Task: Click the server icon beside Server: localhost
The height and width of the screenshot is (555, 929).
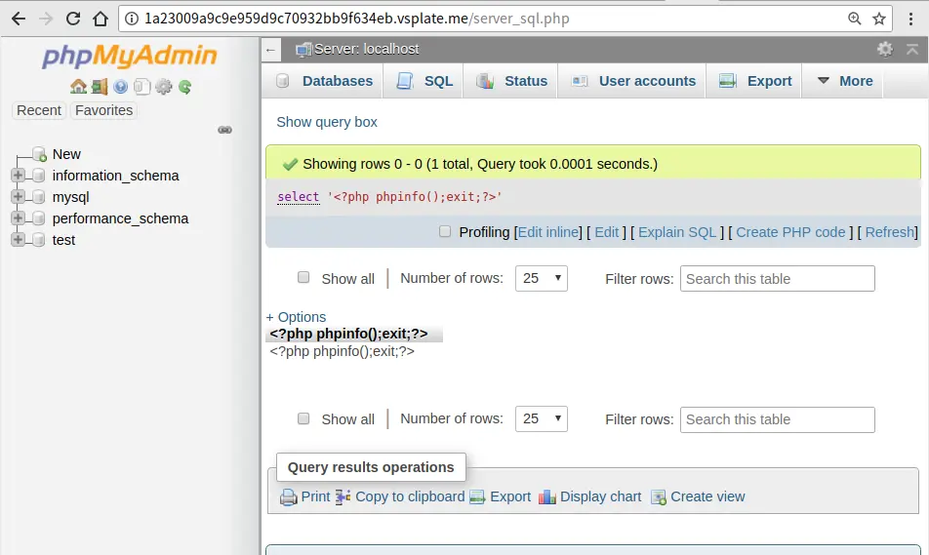Action: [x=303, y=50]
